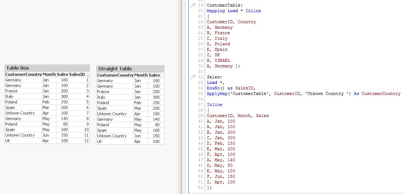Sort Straight Table by Month header

(x=140, y=75)
